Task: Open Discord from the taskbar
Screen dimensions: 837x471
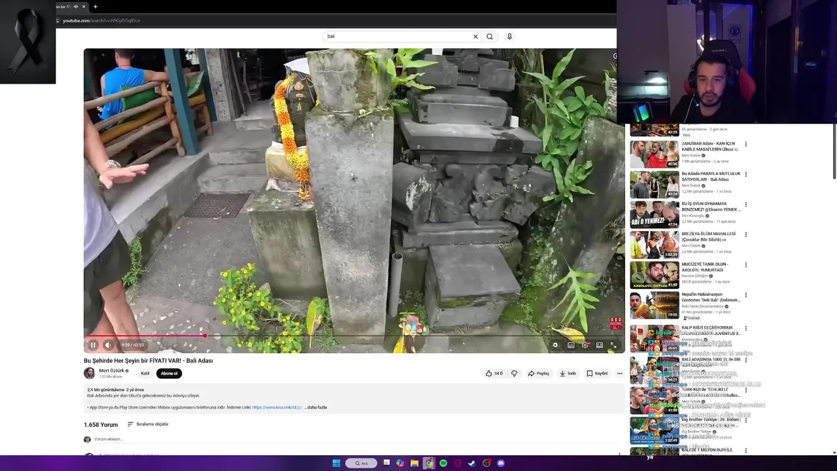Action: (x=501, y=463)
